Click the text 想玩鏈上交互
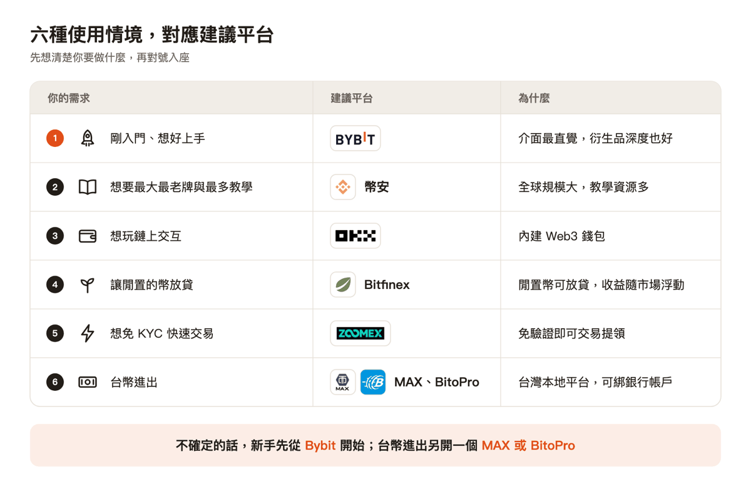The image size is (751, 494). [146, 236]
